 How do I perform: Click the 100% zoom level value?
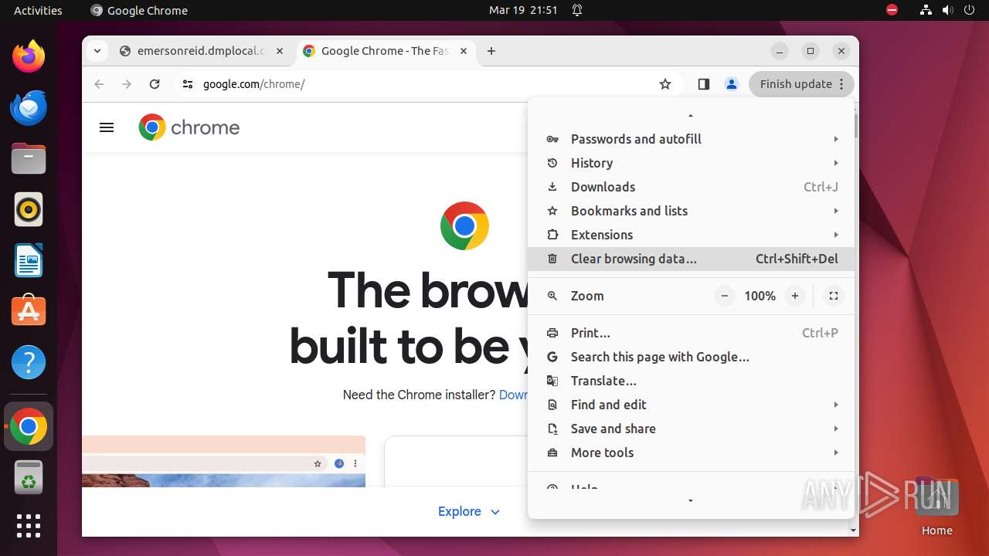pos(760,296)
